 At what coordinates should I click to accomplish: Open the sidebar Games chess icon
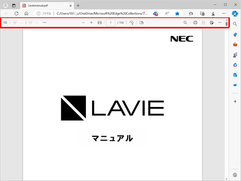(235, 55)
